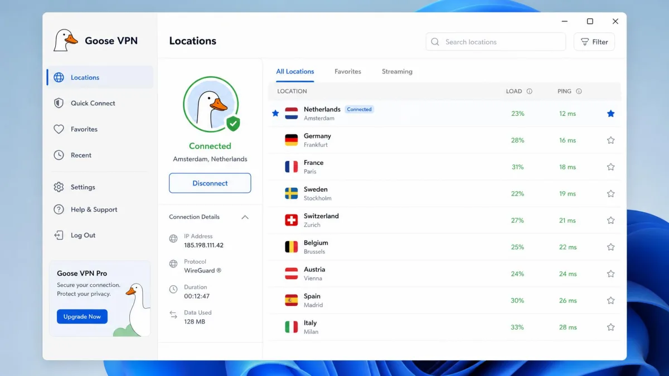This screenshot has width=669, height=376.
Task: Click the question mark Help icon
Action: (59, 209)
